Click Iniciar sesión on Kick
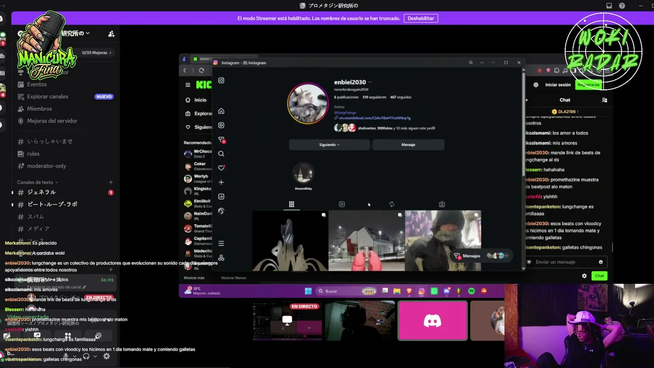 [x=558, y=85]
